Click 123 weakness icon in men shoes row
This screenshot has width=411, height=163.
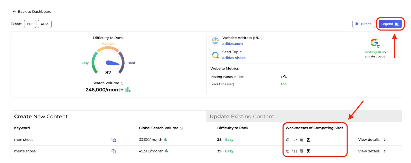click(295, 140)
